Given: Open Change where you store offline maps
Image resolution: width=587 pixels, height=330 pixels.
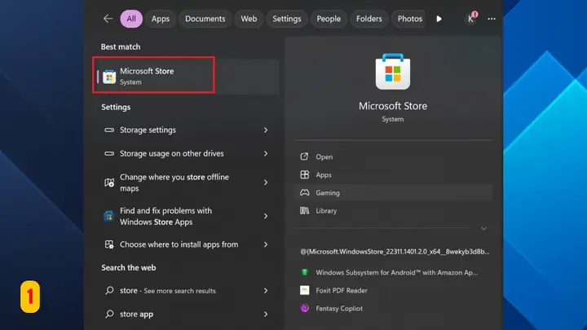Looking at the screenshot, I should tap(186, 183).
